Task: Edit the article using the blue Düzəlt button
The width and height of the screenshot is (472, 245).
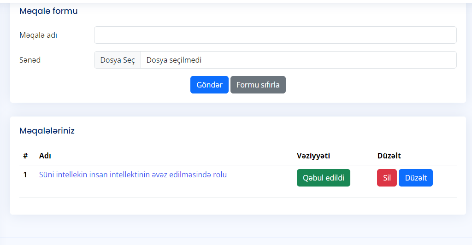Action: [415, 178]
